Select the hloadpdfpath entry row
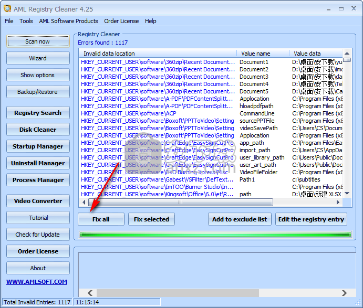363x308 pixels. click(x=211, y=106)
